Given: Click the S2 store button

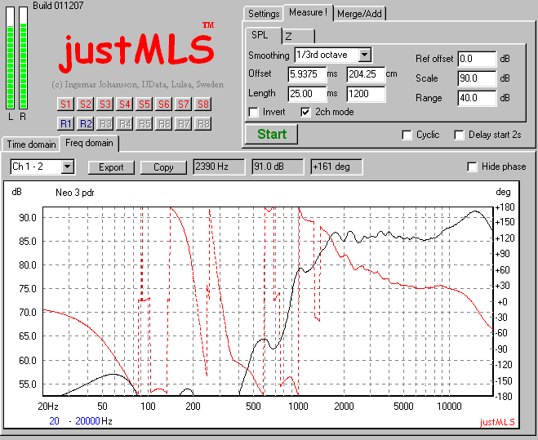Looking at the screenshot, I should coord(85,104).
